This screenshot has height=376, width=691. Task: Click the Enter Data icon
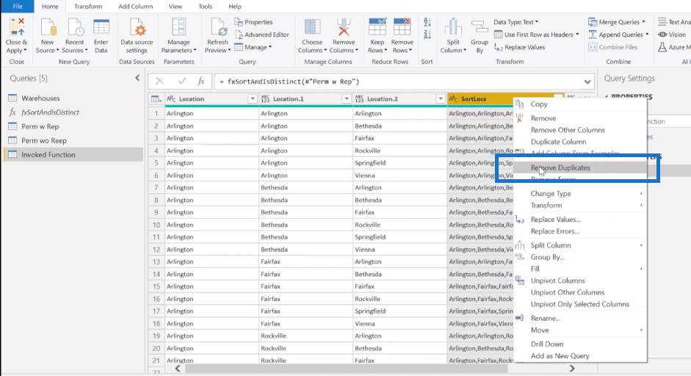pos(101,28)
